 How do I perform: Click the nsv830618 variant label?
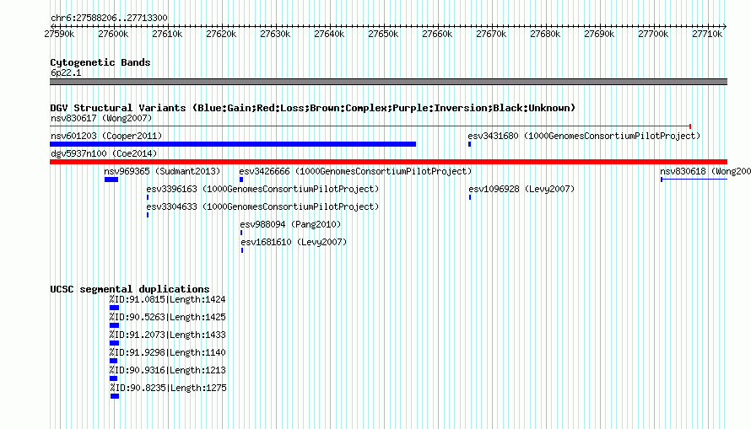coord(705,171)
